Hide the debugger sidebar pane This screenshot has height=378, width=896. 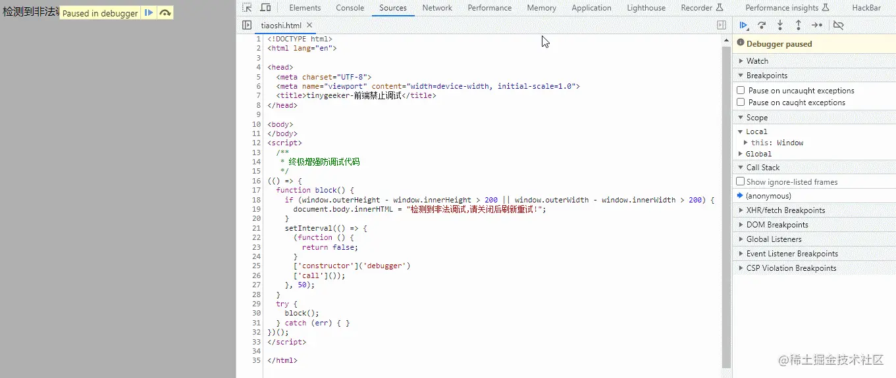722,25
